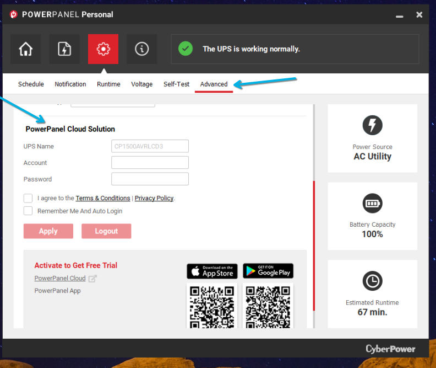The width and height of the screenshot is (436, 368).
Task: Click the CyberPower logo in footer
Action: click(x=390, y=349)
